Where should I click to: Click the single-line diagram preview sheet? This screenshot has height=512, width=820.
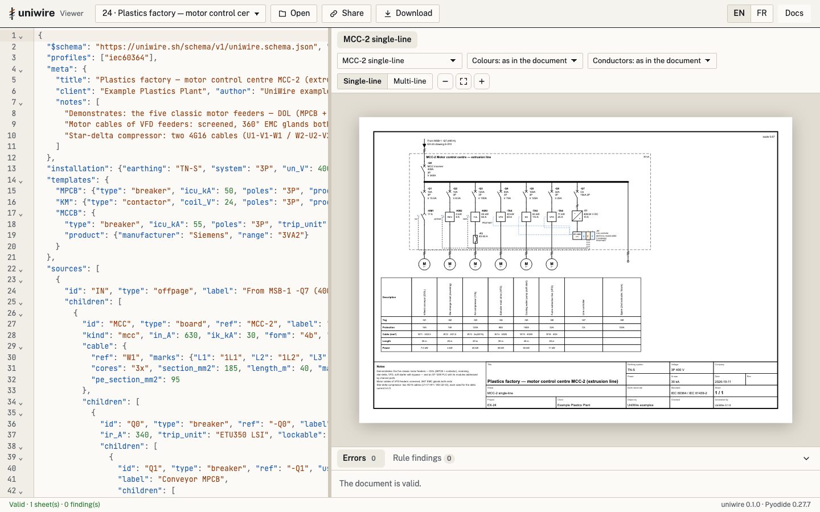[575, 270]
